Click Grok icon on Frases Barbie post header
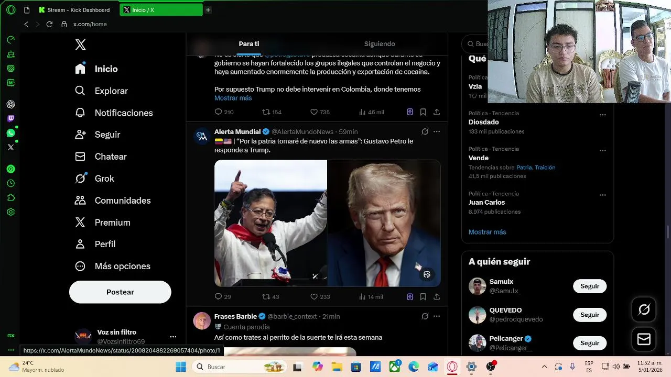671x377 pixels. coord(425,316)
